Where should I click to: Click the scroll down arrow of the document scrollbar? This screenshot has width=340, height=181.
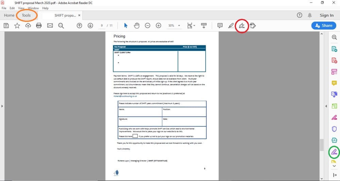coord(322,178)
